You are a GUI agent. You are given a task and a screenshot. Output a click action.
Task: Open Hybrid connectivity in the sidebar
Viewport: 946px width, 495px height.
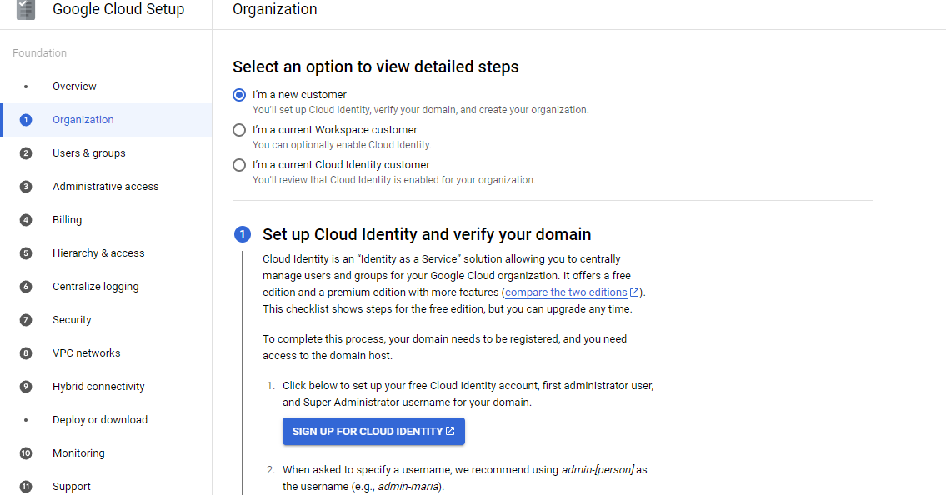click(x=98, y=387)
